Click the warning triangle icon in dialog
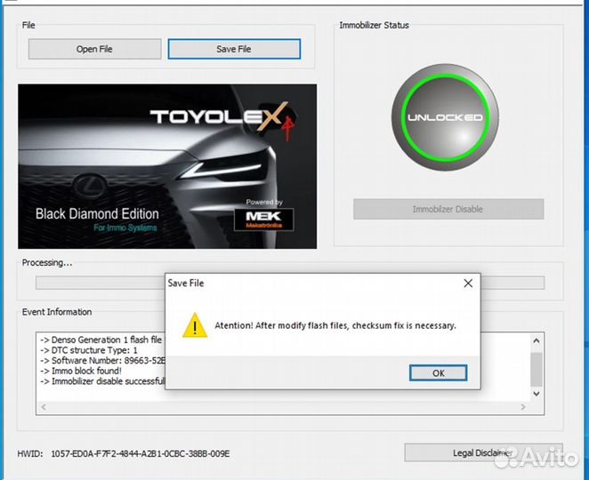The image size is (589, 480). pyautogui.click(x=195, y=325)
